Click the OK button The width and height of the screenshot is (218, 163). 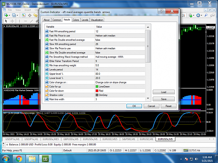(x=134, y=106)
